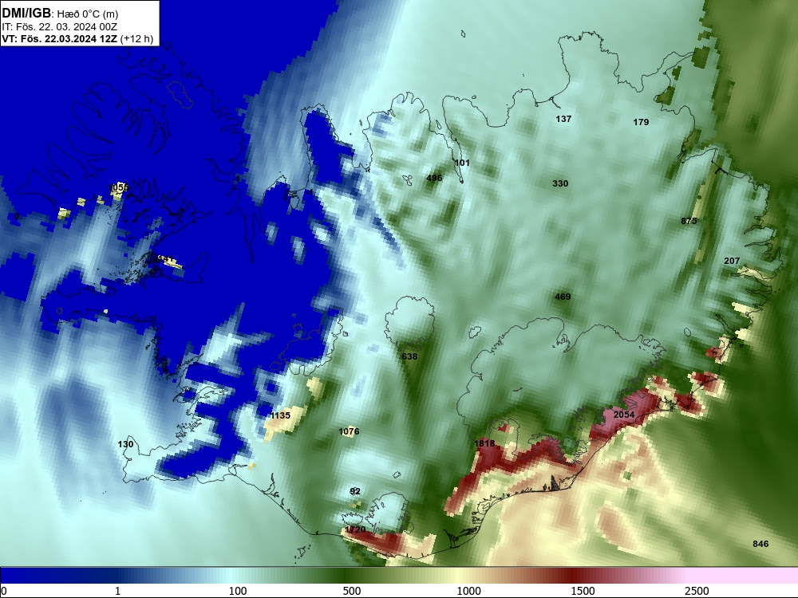Viewport: 798px width, 598px height.
Task: Click the map value 875
Action: 689,221
